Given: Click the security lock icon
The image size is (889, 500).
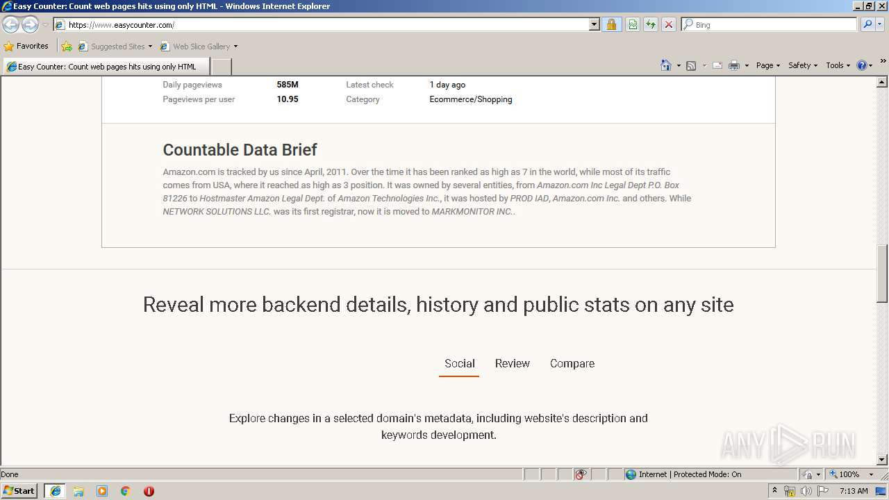Looking at the screenshot, I should coord(611,25).
